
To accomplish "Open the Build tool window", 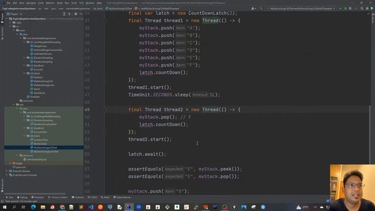I will (x=105, y=198).
